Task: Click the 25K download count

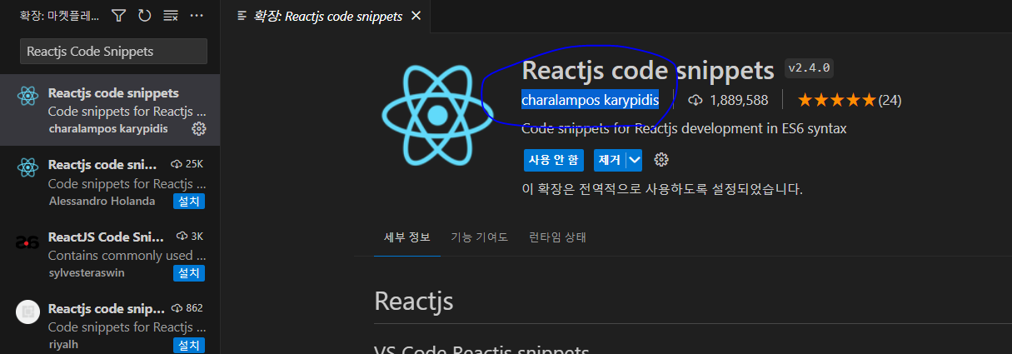Action: pos(187,164)
